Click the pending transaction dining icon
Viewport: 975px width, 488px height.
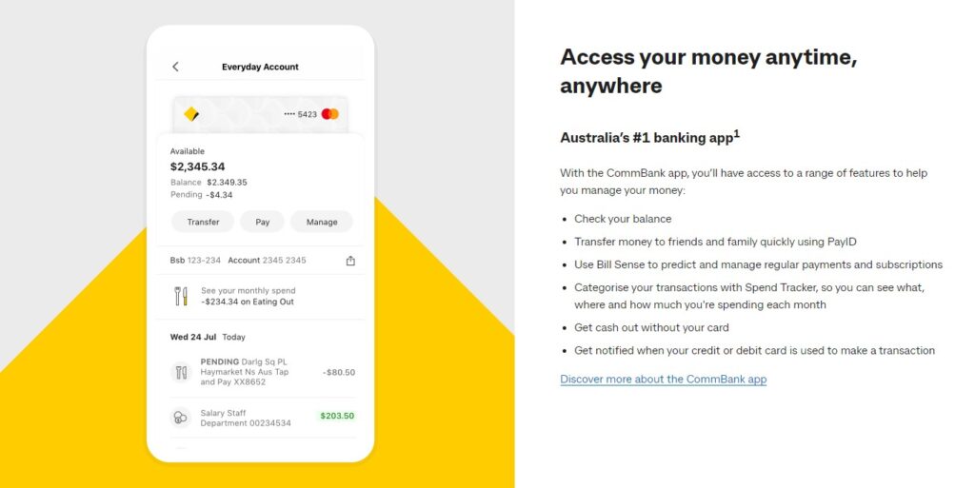[x=181, y=372]
